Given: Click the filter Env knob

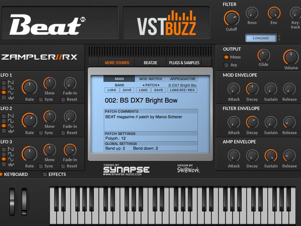Looking at the screenshot, I should tap(274, 13).
